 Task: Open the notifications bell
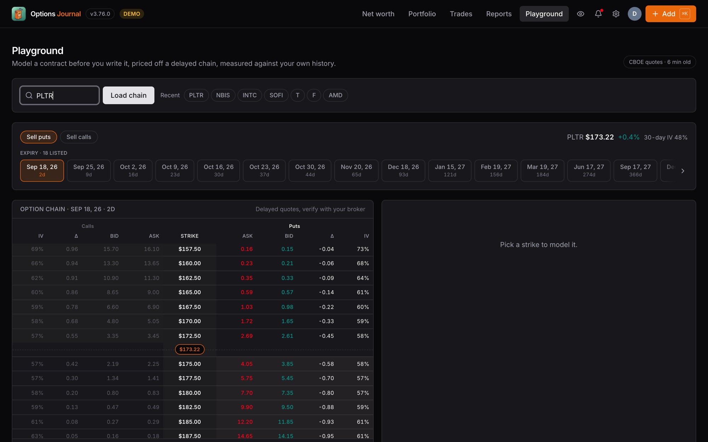tap(598, 14)
